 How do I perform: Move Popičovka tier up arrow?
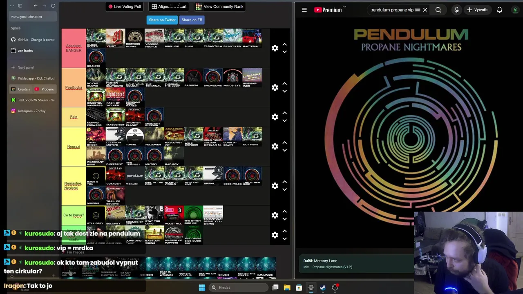284,84
